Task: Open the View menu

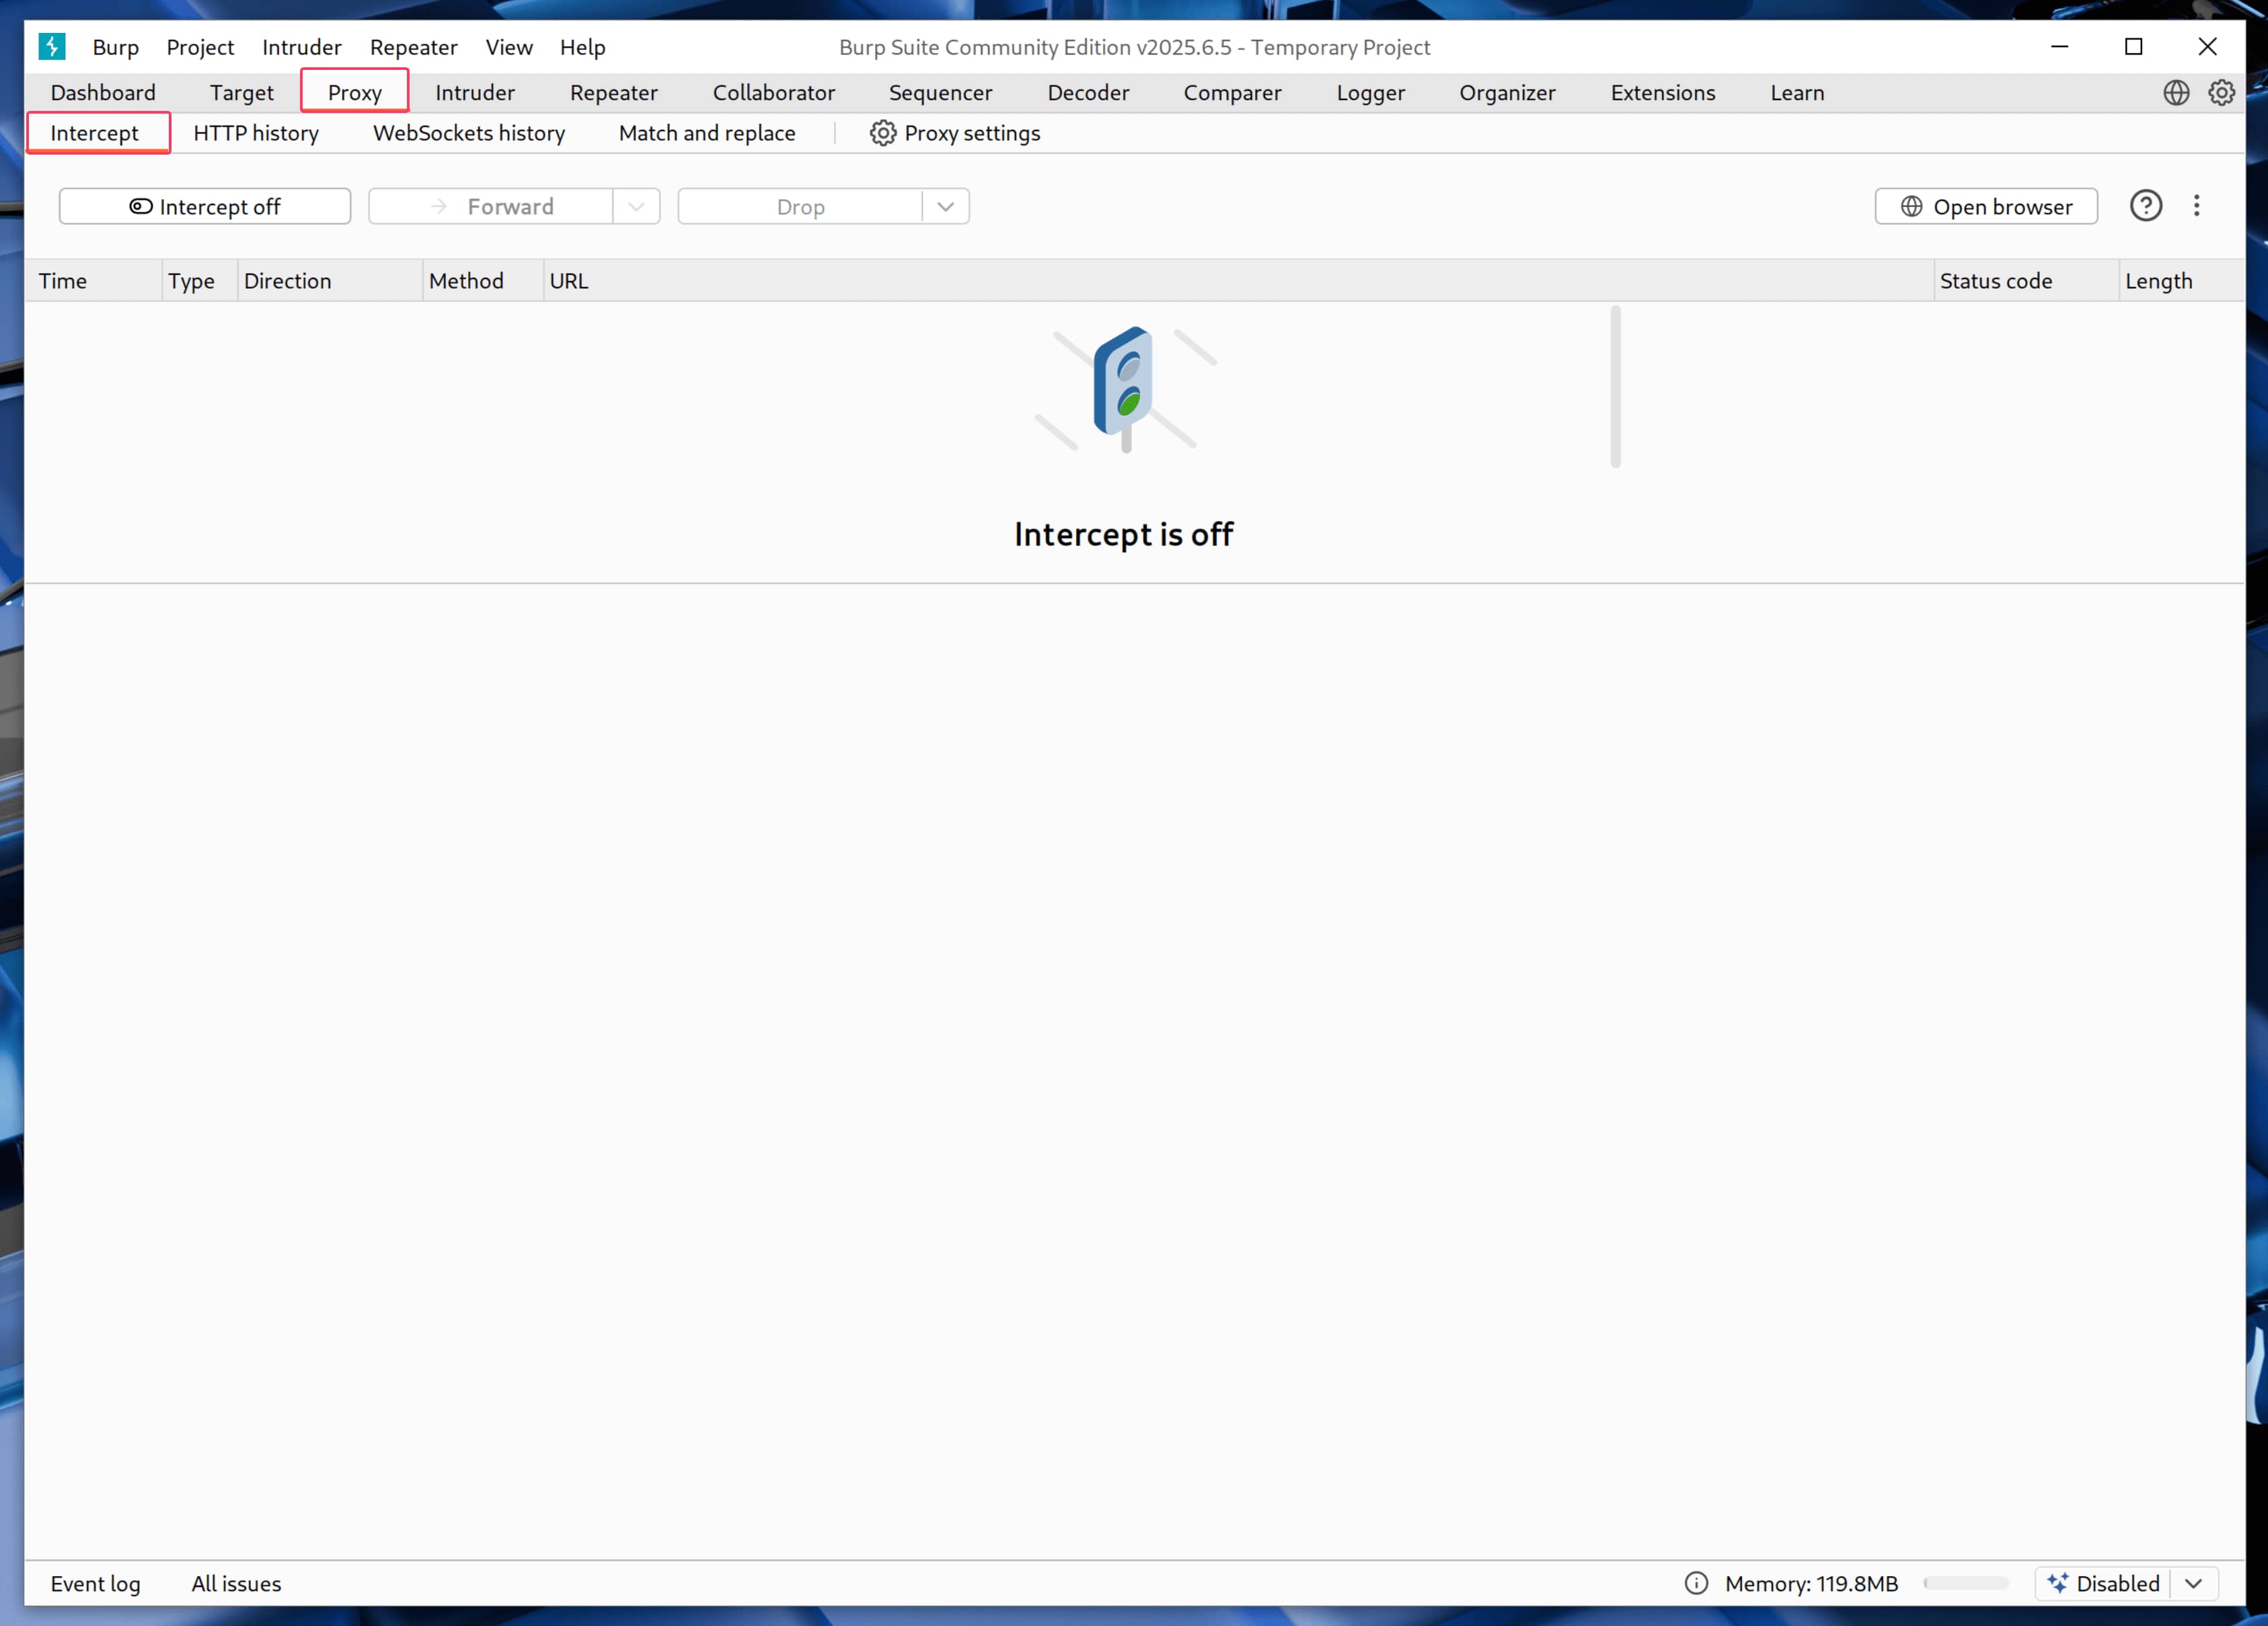Action: pos(508,47)
